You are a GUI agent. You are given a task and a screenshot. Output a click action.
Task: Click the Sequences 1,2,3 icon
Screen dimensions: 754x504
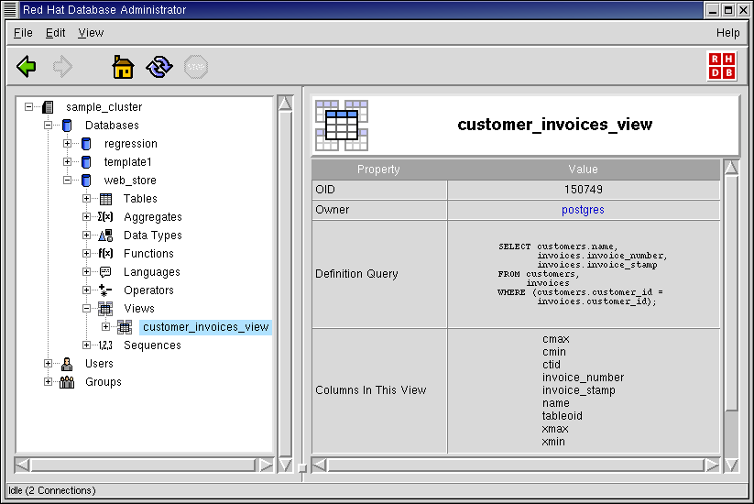pos(105,345)
